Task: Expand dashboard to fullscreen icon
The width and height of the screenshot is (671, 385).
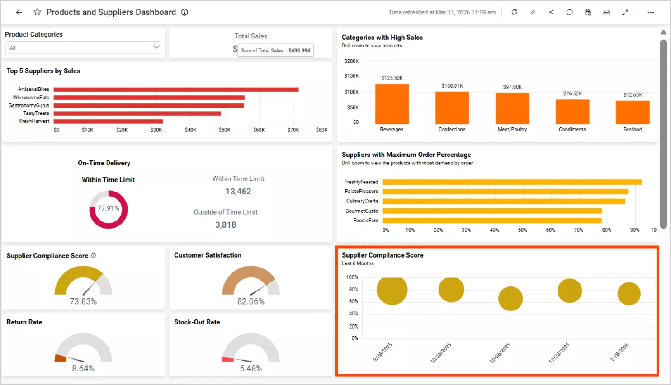Action: click(x=625, y=12)
